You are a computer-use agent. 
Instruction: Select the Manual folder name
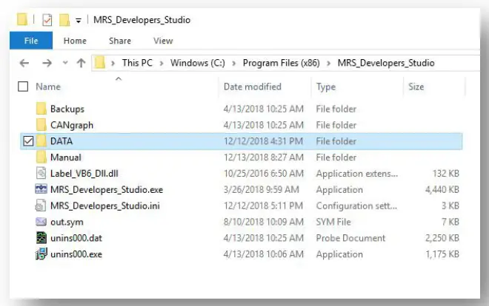pyautogui.click(x=66, y=157)
